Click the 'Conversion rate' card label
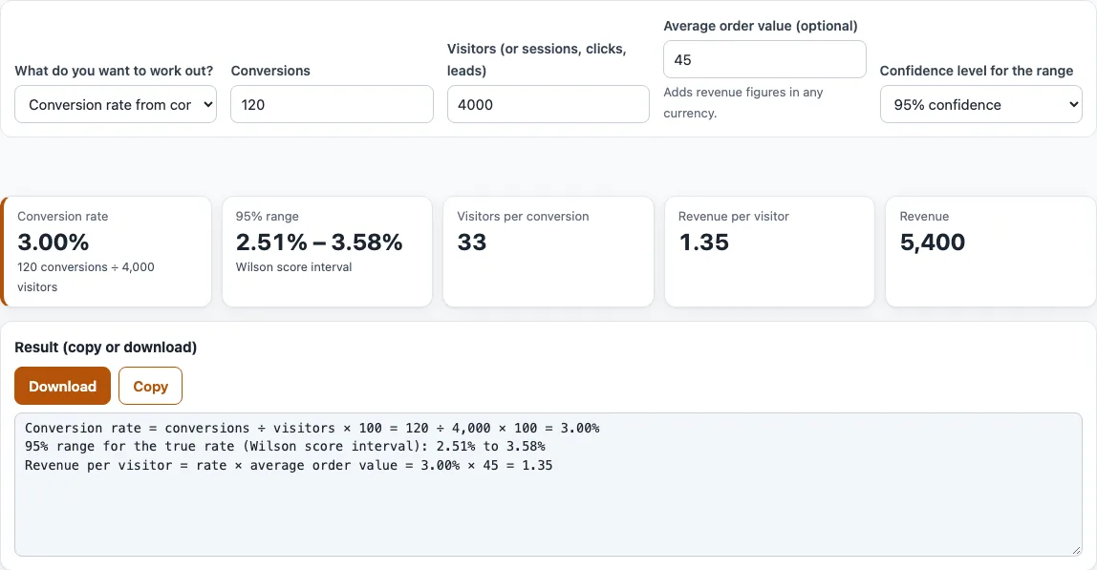This screenshot has height=570, width=1097. point(63,216)
